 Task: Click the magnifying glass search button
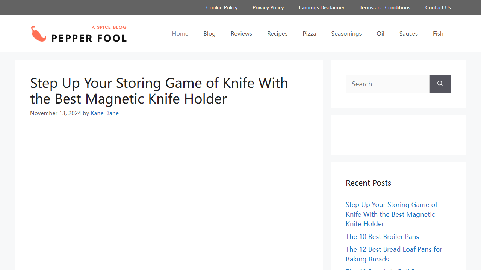point(440,84)
